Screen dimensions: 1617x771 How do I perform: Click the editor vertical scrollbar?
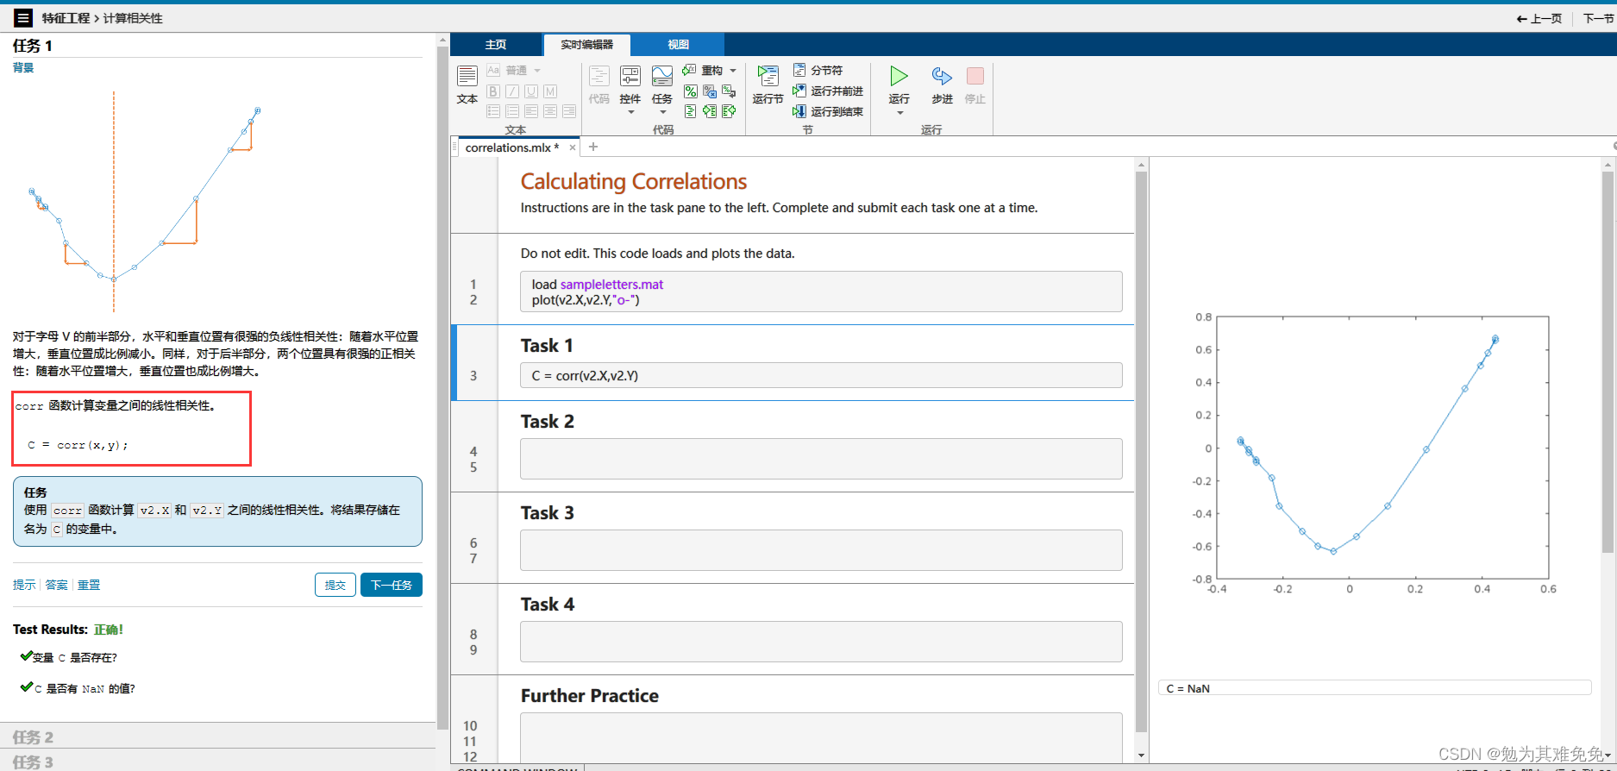click(x=1141, y=450)
